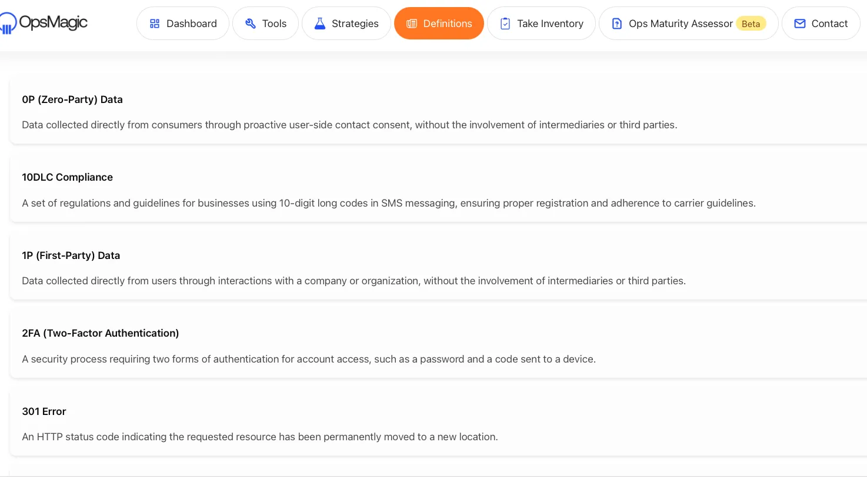Viewport: 867px width, 485px height.
Task: Open Ops Maturity Assessor
Action: coord(689,24)
